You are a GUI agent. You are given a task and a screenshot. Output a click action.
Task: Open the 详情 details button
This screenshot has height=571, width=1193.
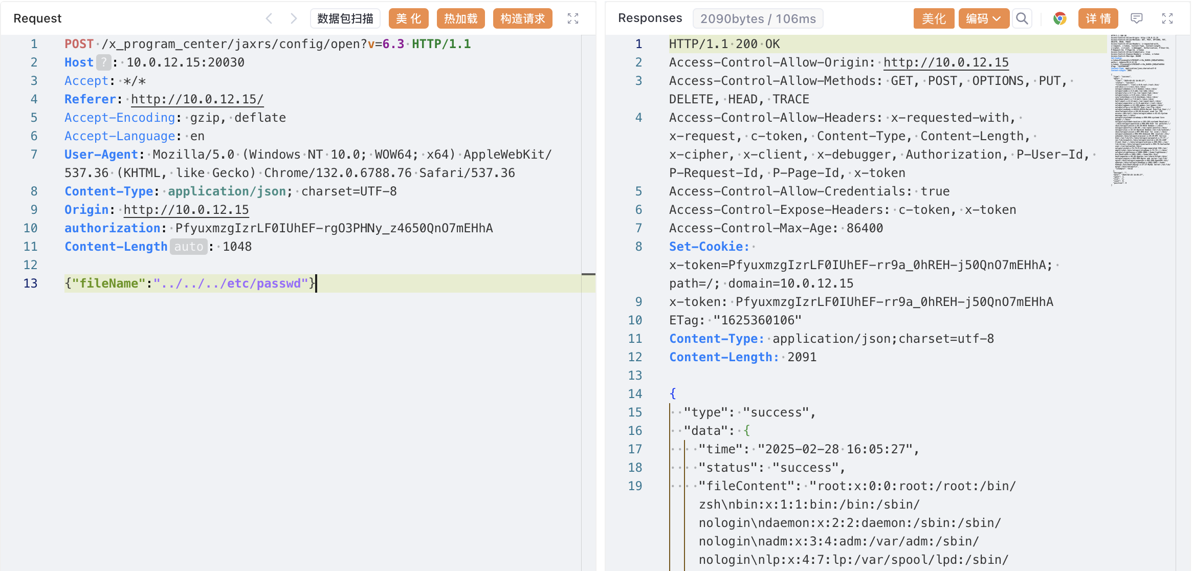click(1098, 19)
